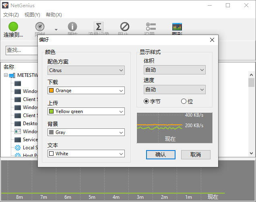256x202 pixels.
Task: Close the 偏好 preferences dialog
Action: [212, 40]
